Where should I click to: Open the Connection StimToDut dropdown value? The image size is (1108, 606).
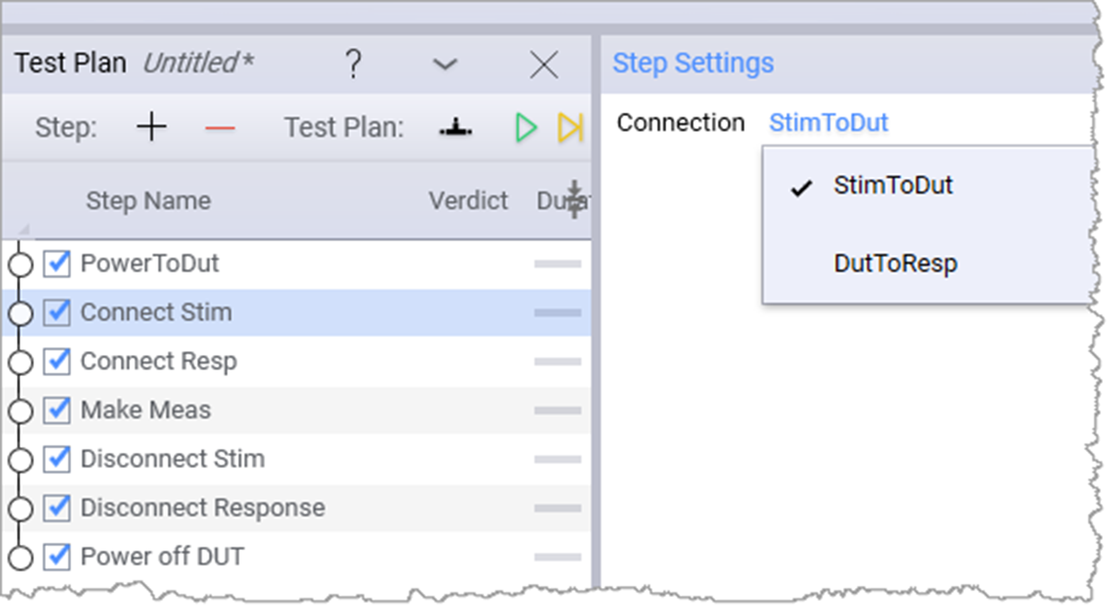click(828, 122)
